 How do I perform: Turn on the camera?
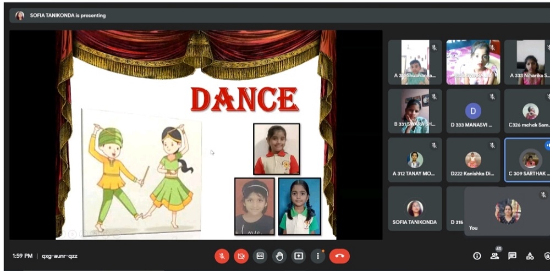pyautogui.click(x=241, y=256)
